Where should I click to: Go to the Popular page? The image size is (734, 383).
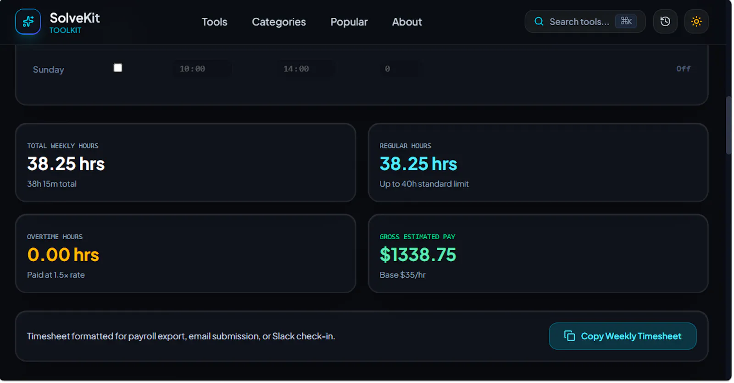coord(349,22)
